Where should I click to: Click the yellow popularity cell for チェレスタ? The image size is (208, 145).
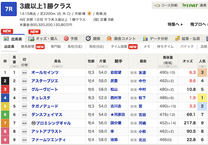pyautogui.click(x=202, y=98)
